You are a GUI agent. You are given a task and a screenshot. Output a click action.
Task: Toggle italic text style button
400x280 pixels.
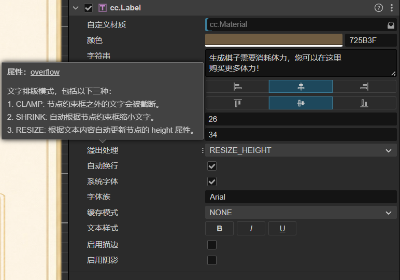(x=251, y=229)
